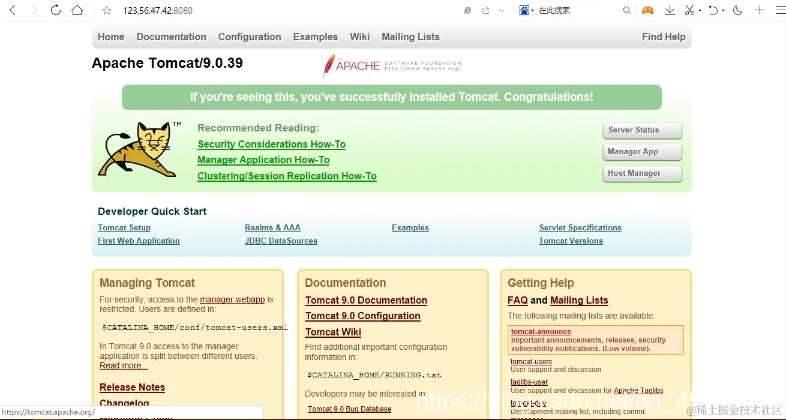
Task: Expand the address bar chevron dropdown
Action: coord(502,10)
